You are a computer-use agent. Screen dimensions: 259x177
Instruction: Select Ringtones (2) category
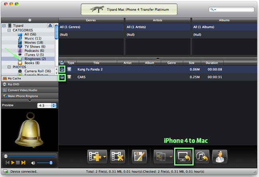[x=35, y=59]
